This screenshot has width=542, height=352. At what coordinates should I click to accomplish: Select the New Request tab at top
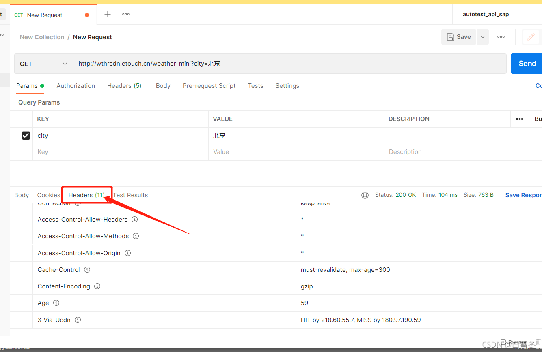pos(54,15)
